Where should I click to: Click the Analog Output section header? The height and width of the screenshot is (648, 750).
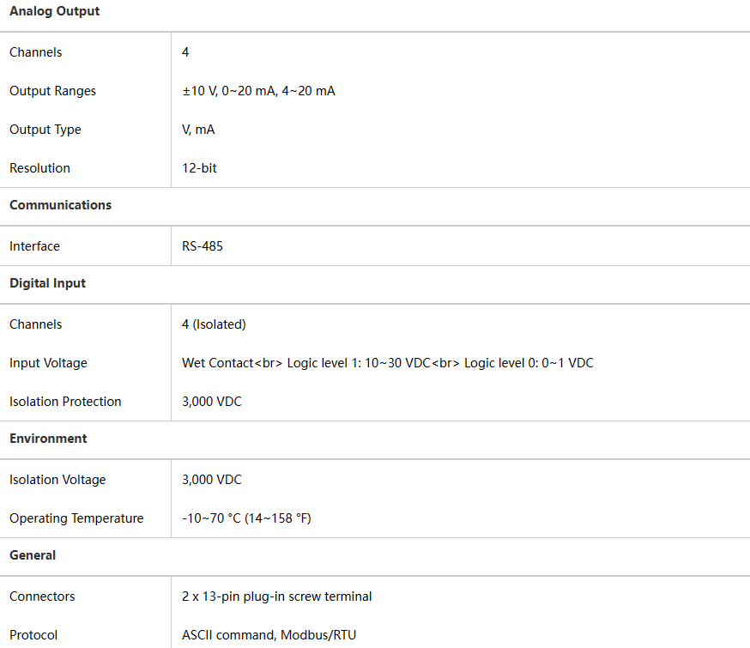55,12
